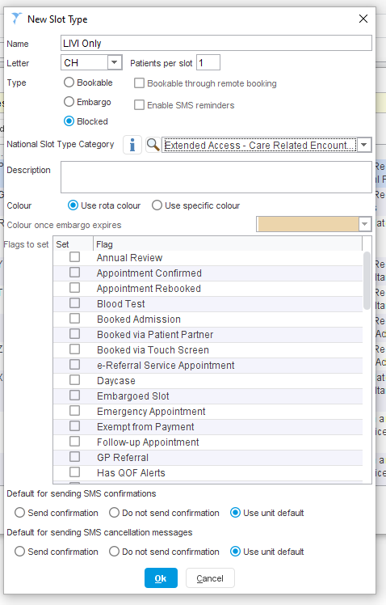Click the flags list vertical scrollbar thumb
Image resolution: width=386 pixels, height=605 pixels.
[x=367, y=281]
